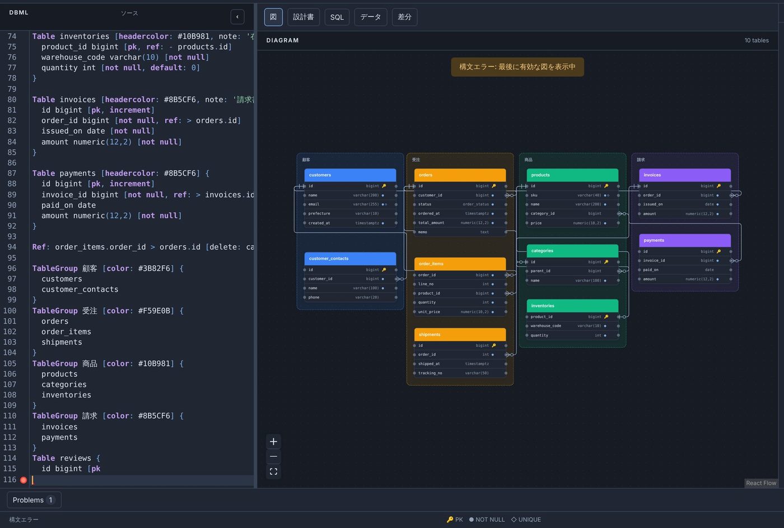
Task: Open the 差分 diff tab
Action: point(405,17)
